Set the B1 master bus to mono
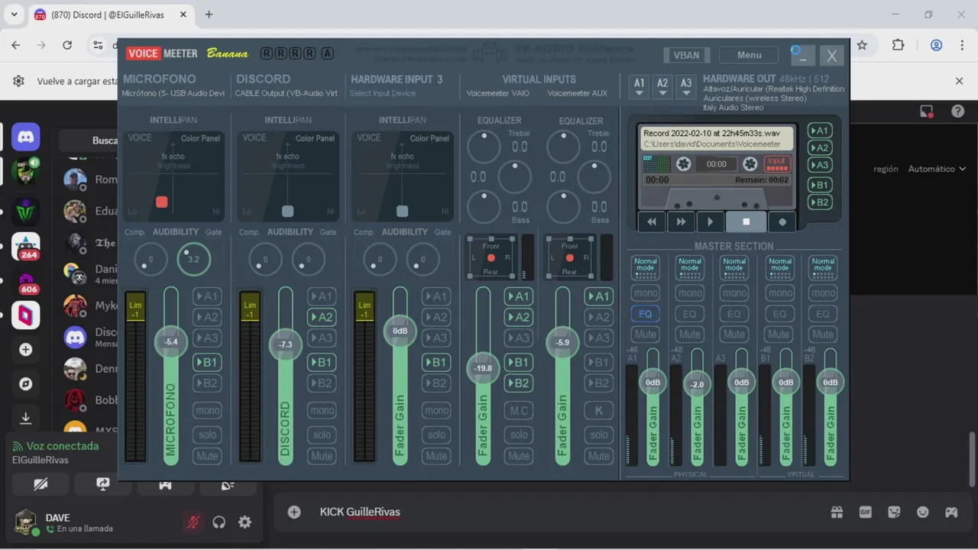 (x=779, y=293)
